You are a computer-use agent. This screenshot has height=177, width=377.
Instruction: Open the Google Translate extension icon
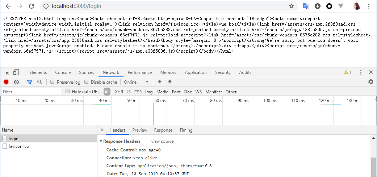[306, 6]
